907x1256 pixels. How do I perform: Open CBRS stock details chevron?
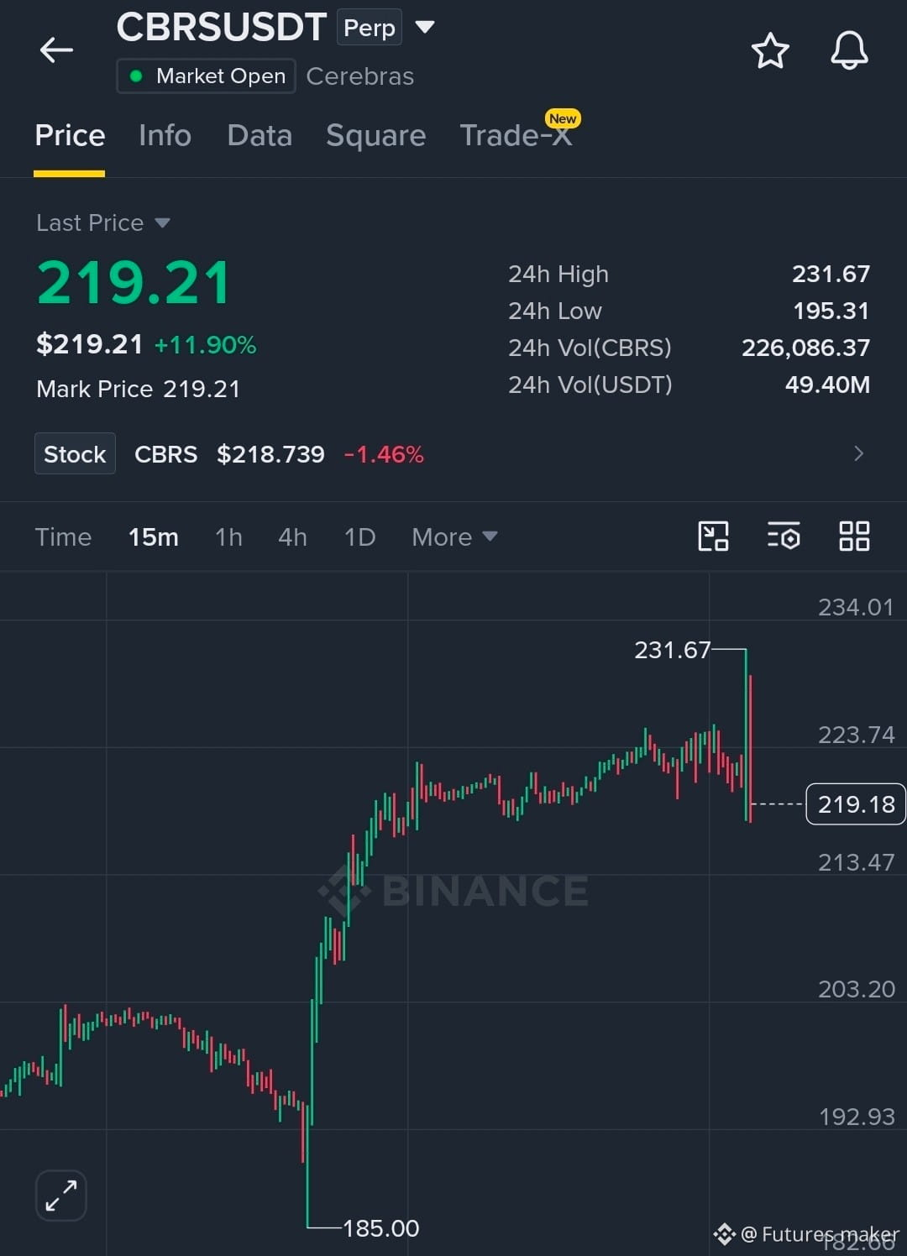[858, 453]
